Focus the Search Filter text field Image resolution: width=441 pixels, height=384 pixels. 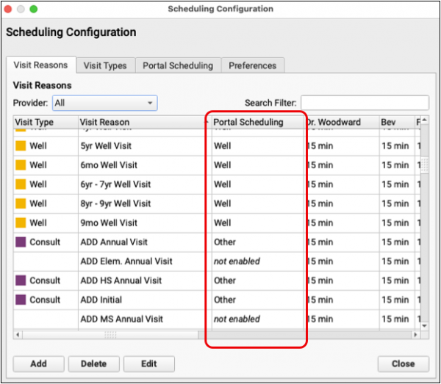point(365,103)
